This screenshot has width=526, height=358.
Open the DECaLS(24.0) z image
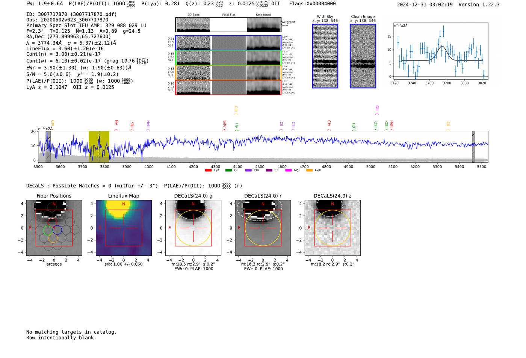(333, 228)
